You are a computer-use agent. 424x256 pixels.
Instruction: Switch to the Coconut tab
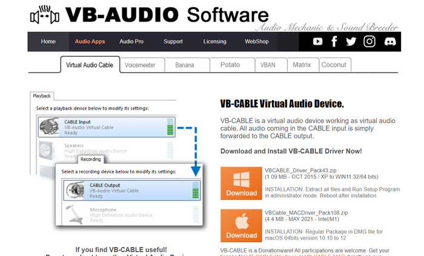click(x=336, y=65)
